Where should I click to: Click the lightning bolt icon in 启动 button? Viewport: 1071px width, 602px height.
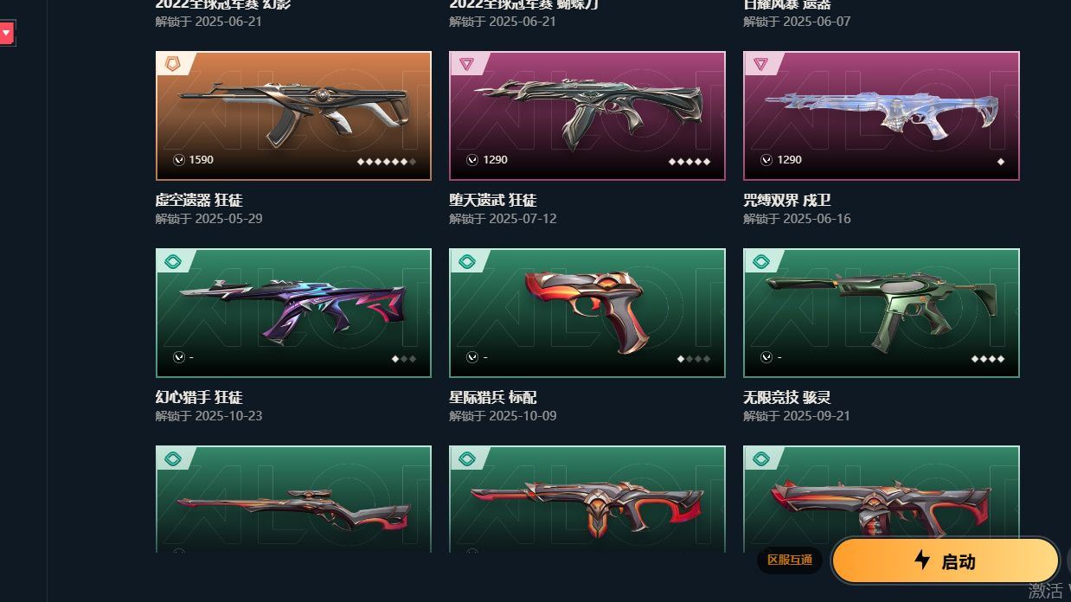(922, 560)
